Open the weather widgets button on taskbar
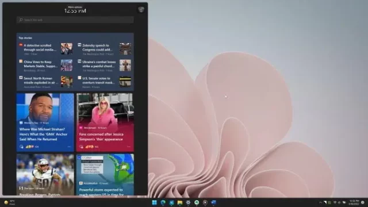 (x=9, y=202)
